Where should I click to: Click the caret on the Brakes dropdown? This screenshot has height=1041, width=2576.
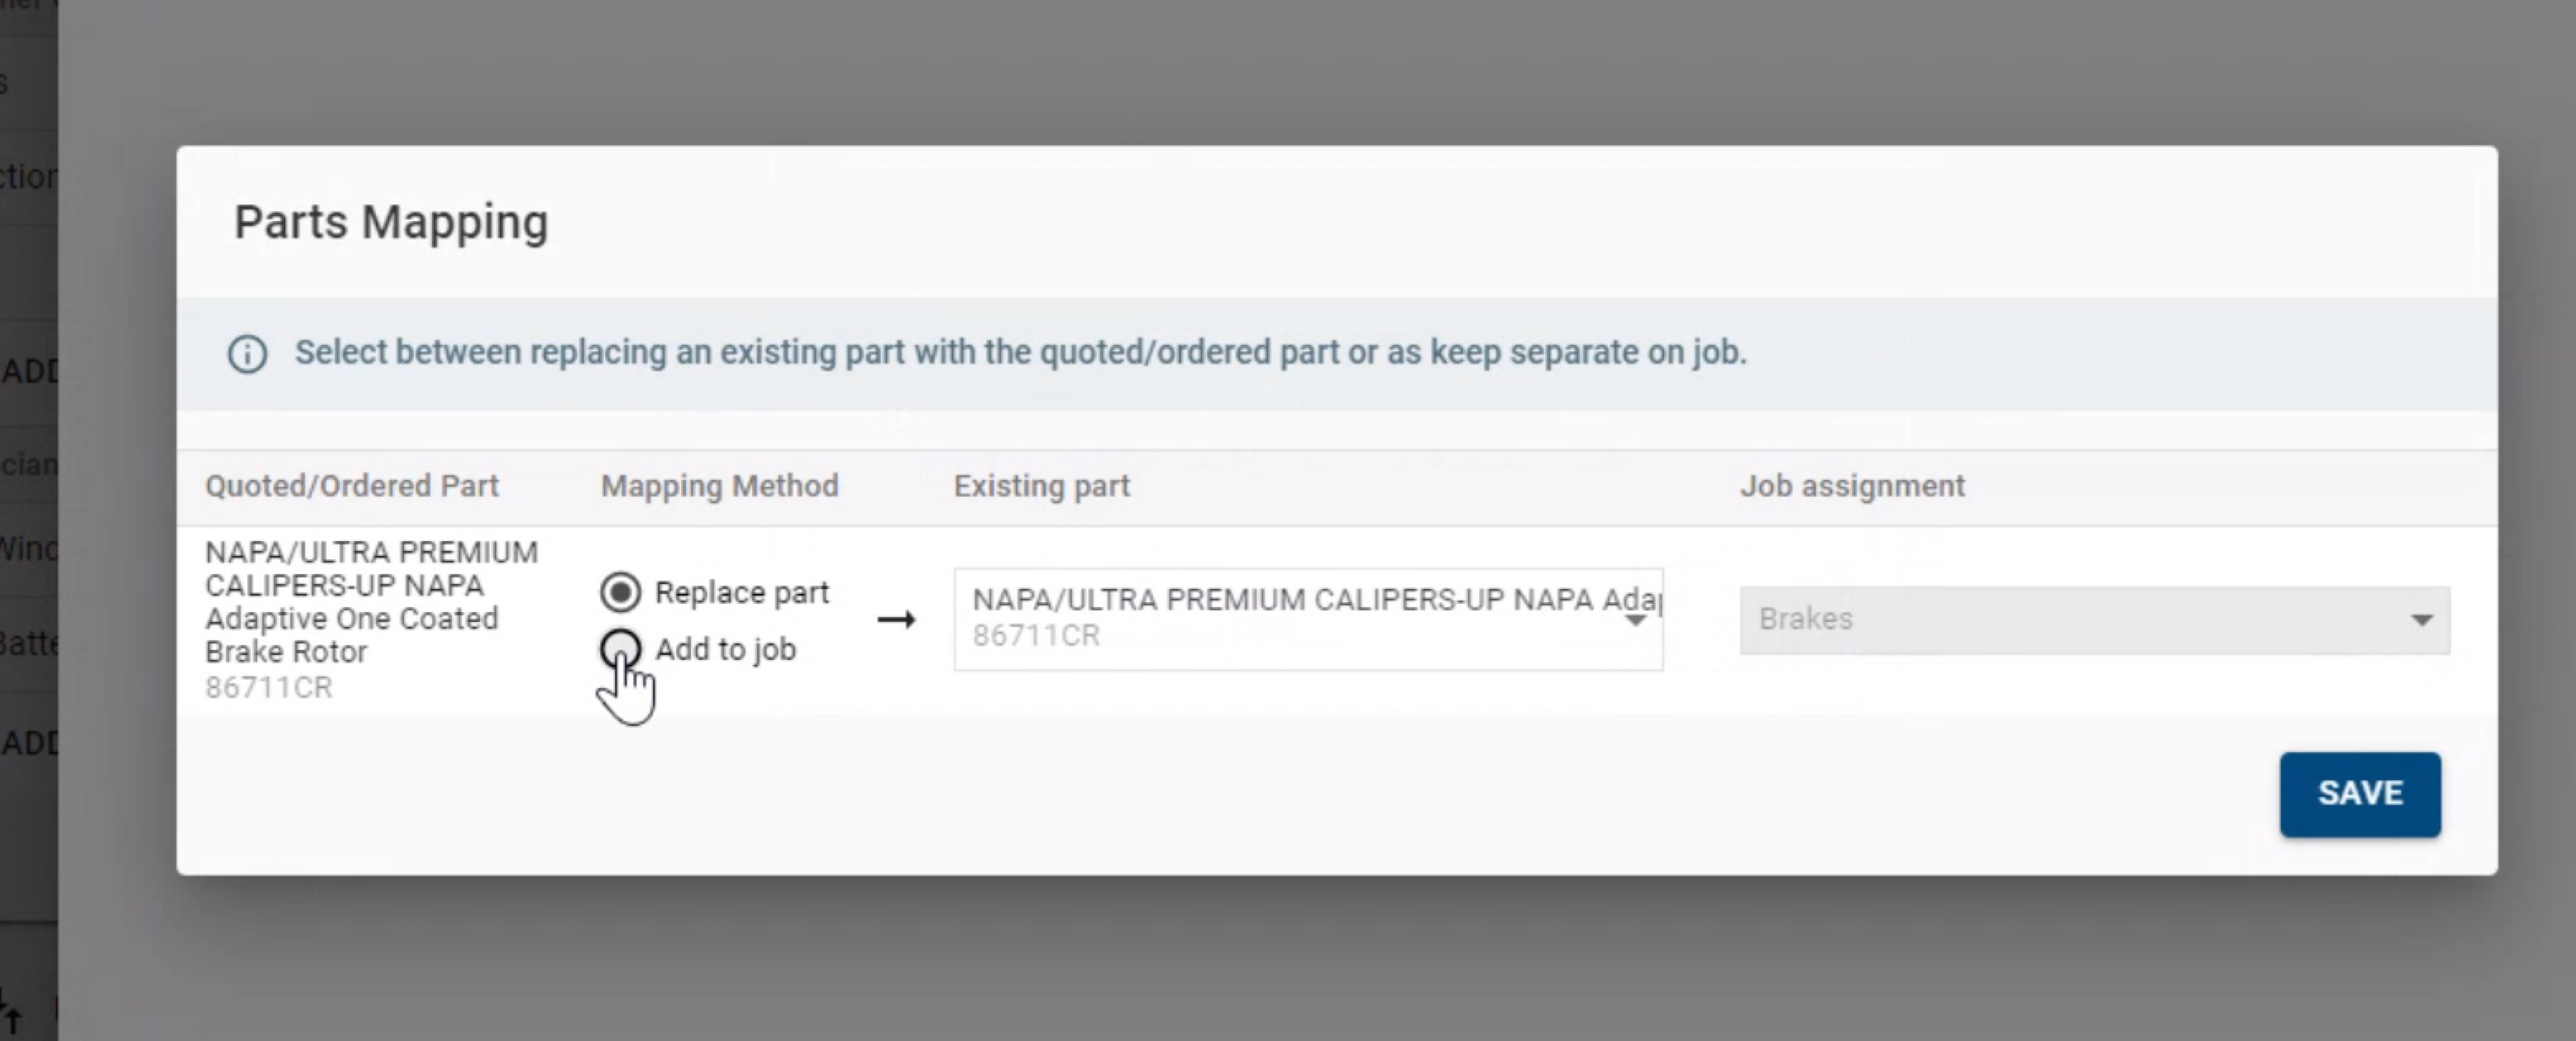(2422, 620)
